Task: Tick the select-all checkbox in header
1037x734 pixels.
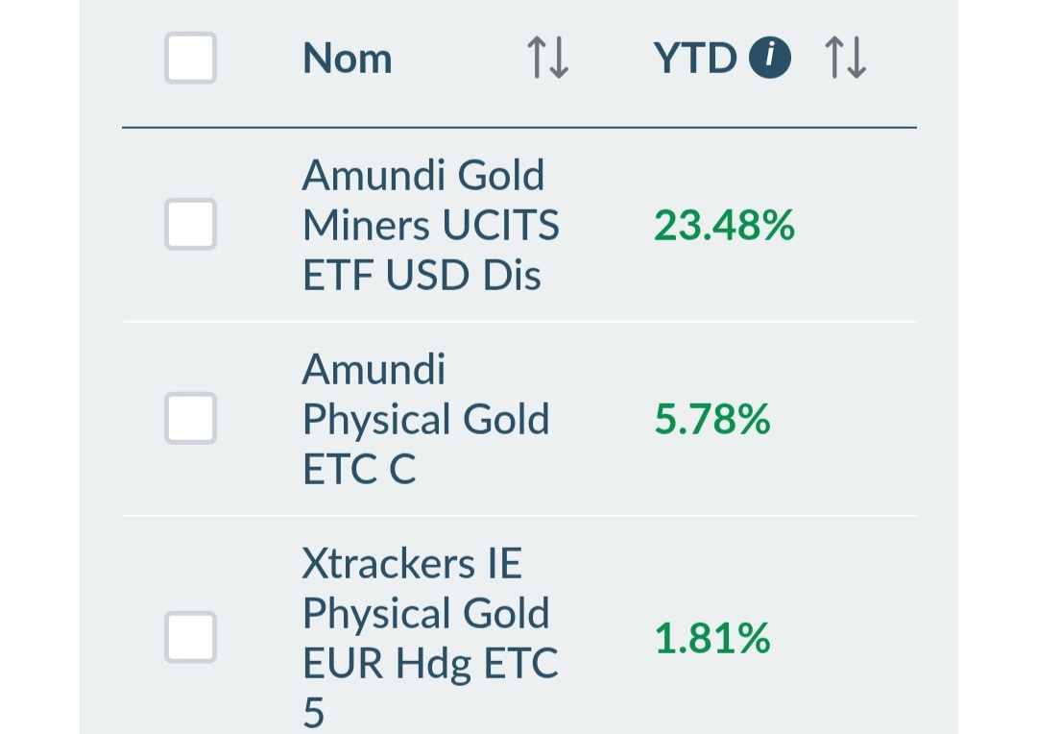Action: (x=190, y=58)
